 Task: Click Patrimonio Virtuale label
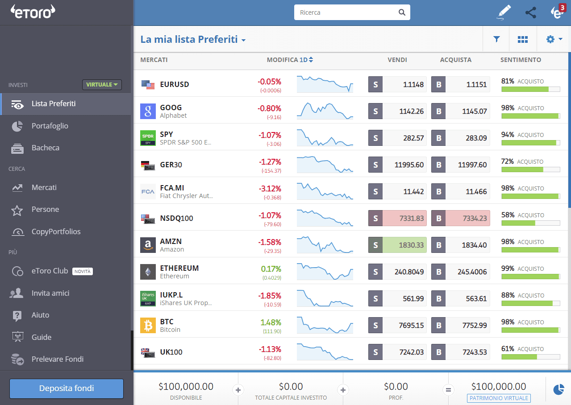[x=498, y=398]
